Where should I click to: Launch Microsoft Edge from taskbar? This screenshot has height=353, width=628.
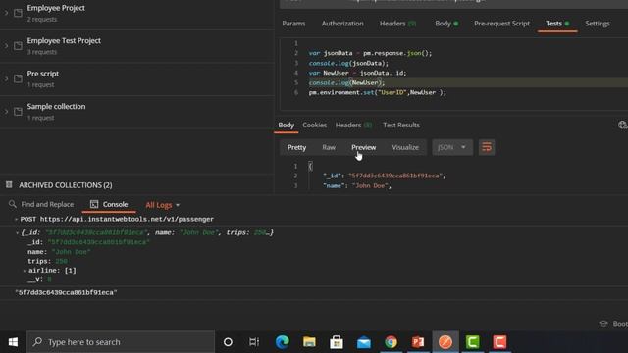[x=283, y=342]
